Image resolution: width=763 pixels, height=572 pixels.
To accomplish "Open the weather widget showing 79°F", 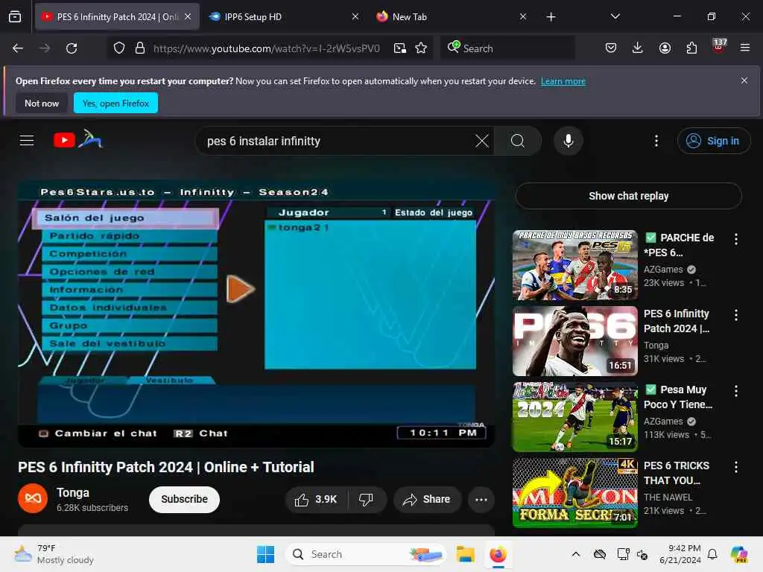I will pyautogui.click(x=54, y=554).
